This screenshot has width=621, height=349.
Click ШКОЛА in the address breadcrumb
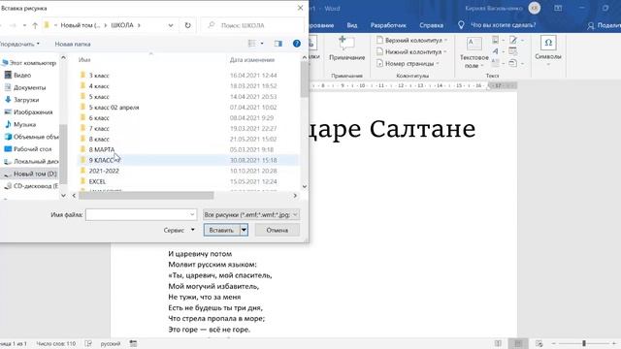tap(122, 25)
